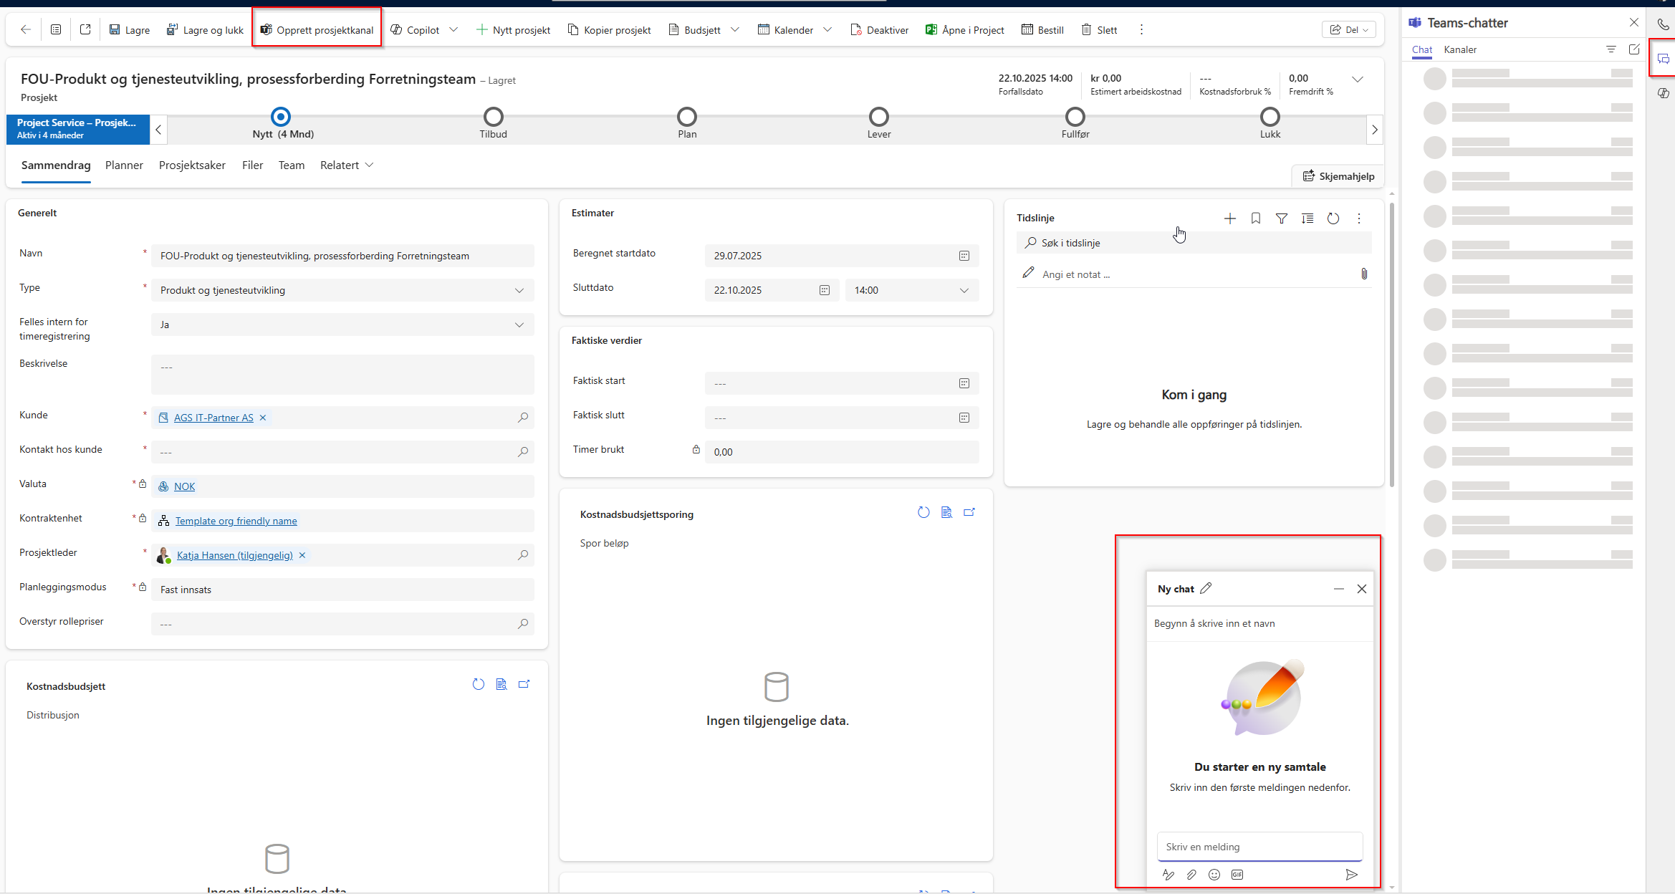Refresh the Tidslinje timeline
1675x894 pixels.
point(1333,218)
